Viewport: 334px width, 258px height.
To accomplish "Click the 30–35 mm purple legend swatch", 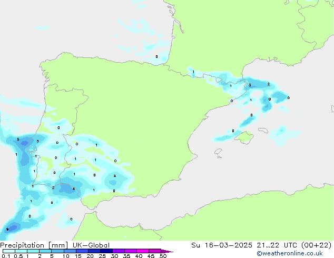I will click(x=118, y=251).
